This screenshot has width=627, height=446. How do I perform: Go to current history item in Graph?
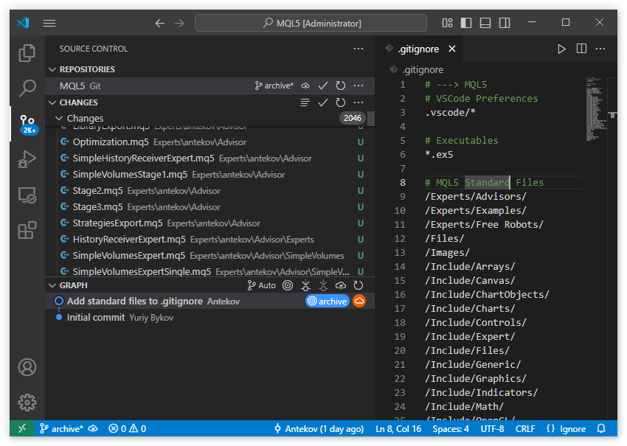288,285
